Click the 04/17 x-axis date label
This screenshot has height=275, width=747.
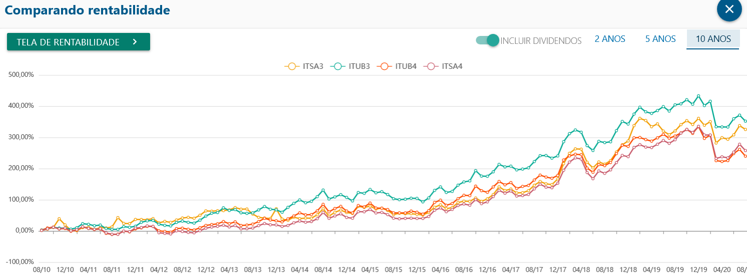[x=511, y=270]
